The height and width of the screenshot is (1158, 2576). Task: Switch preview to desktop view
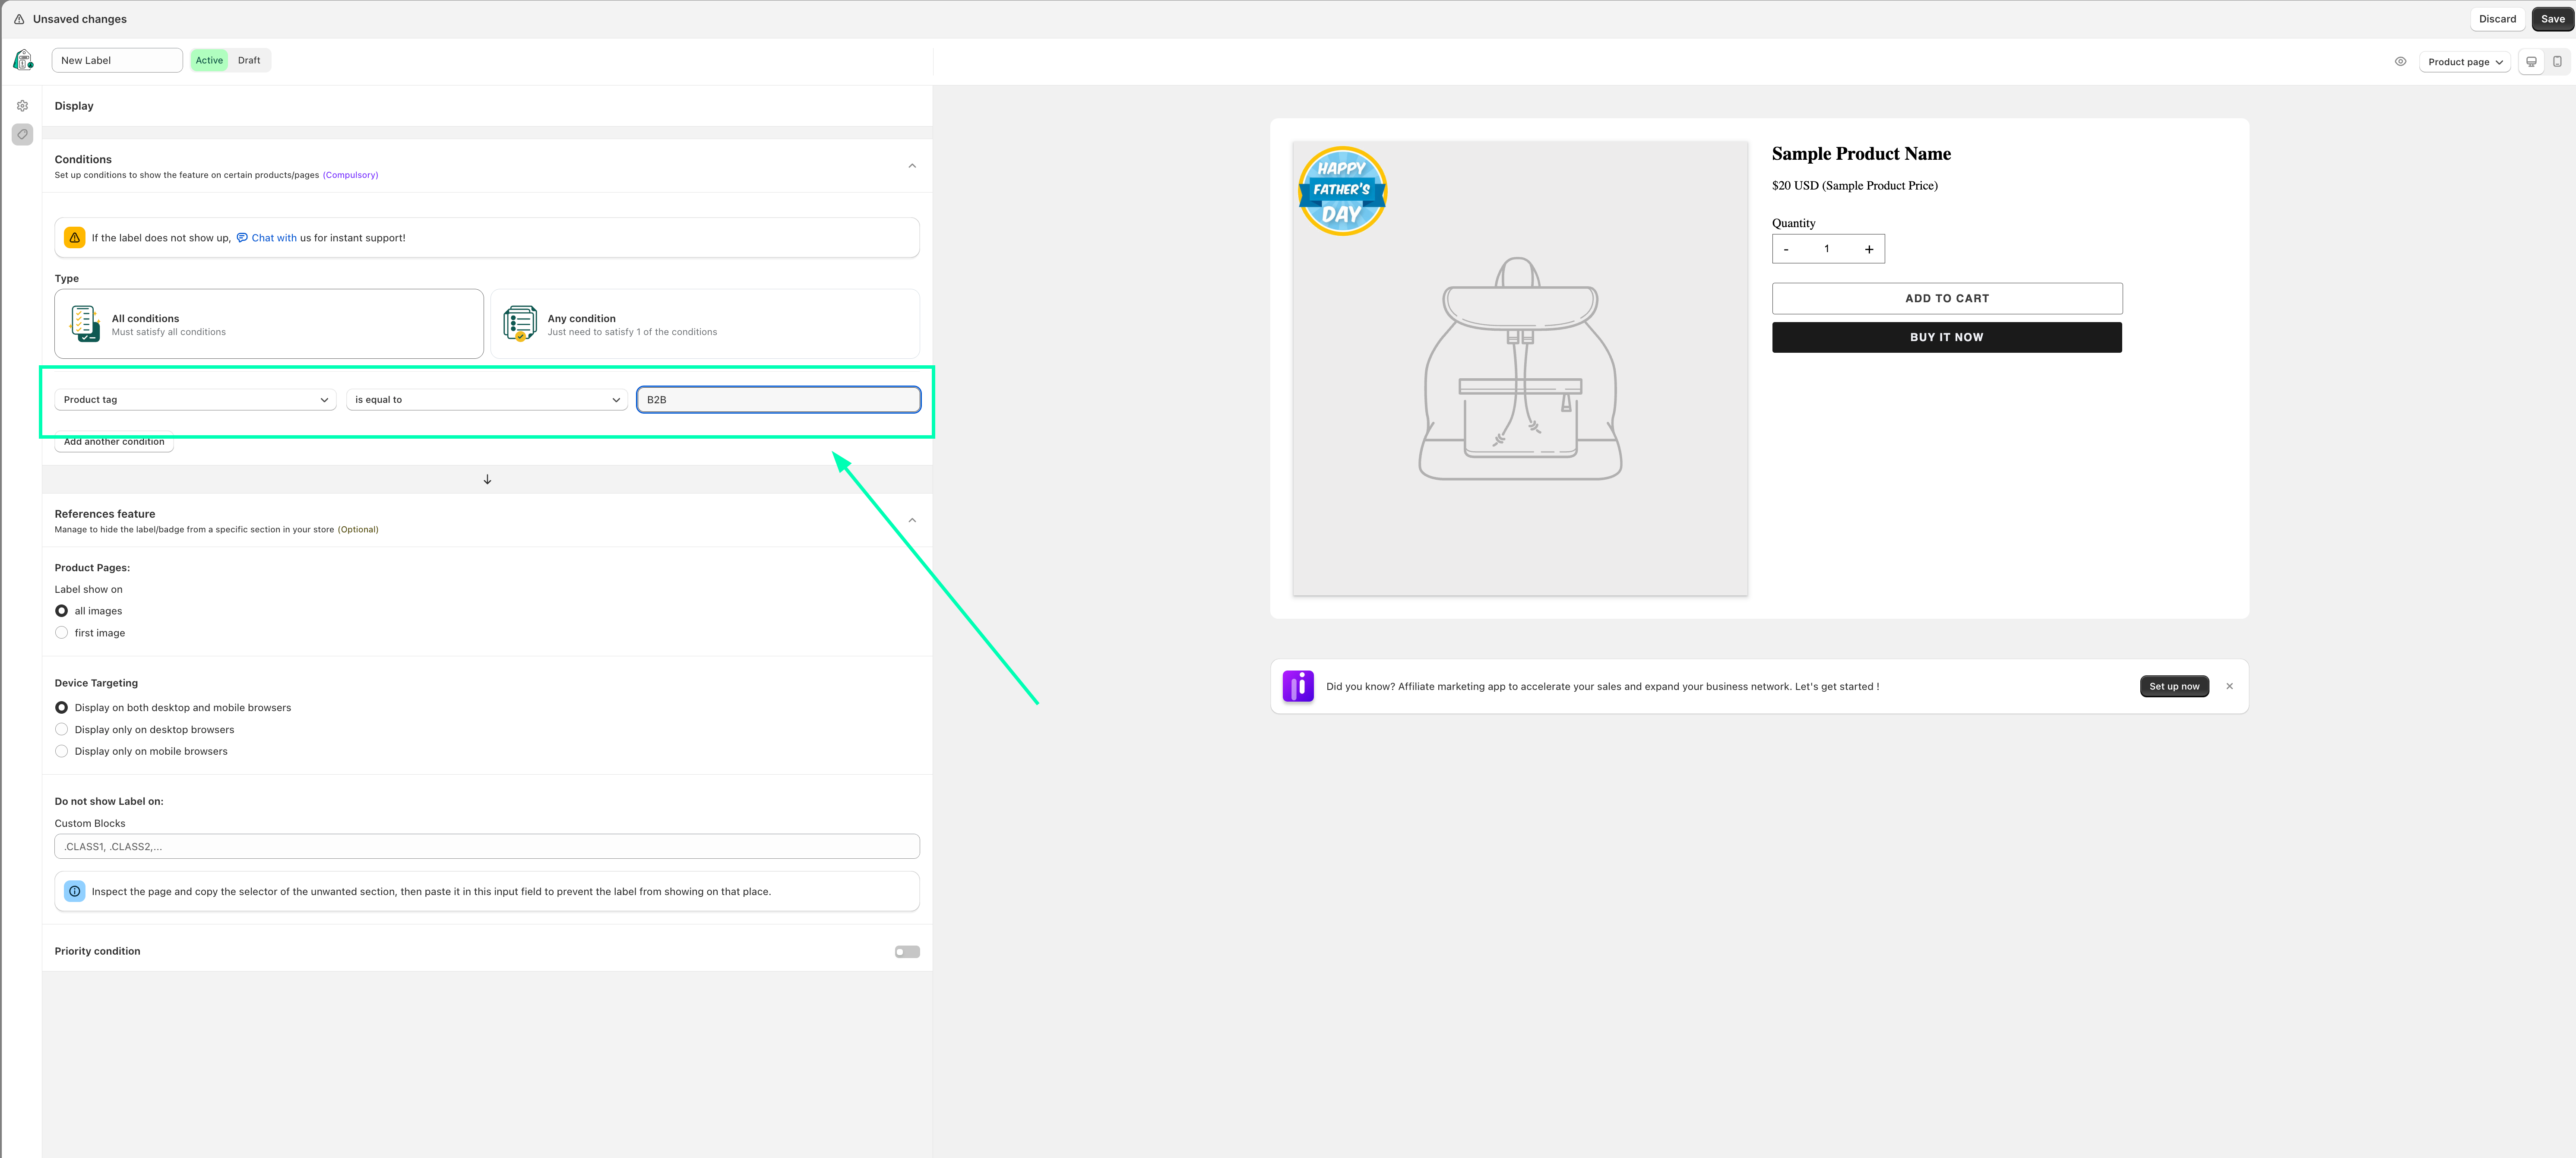pos(2531,62)
